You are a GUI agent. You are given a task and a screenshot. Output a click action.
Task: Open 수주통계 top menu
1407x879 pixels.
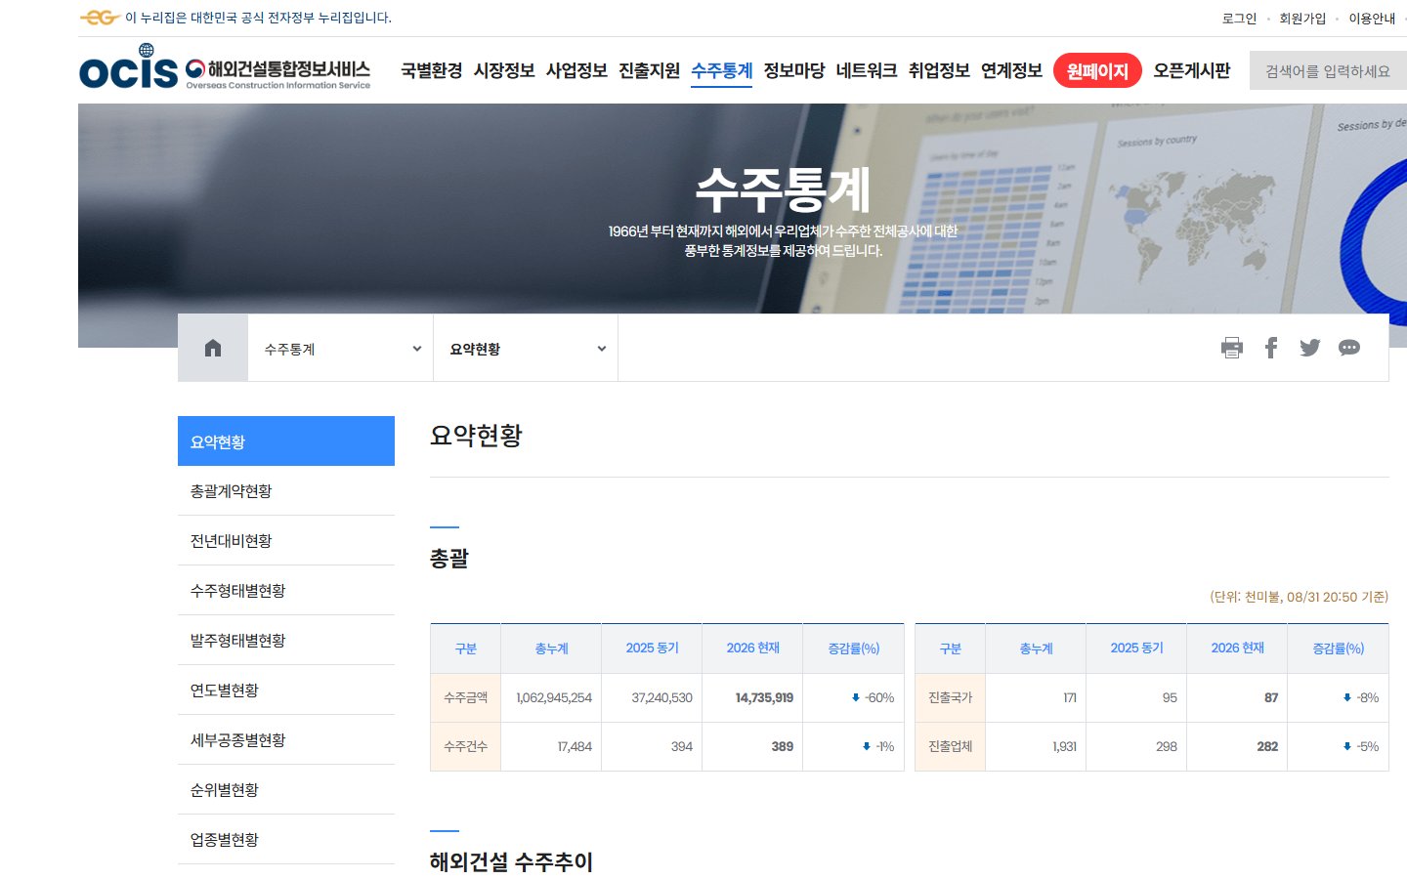pos(722,70)
